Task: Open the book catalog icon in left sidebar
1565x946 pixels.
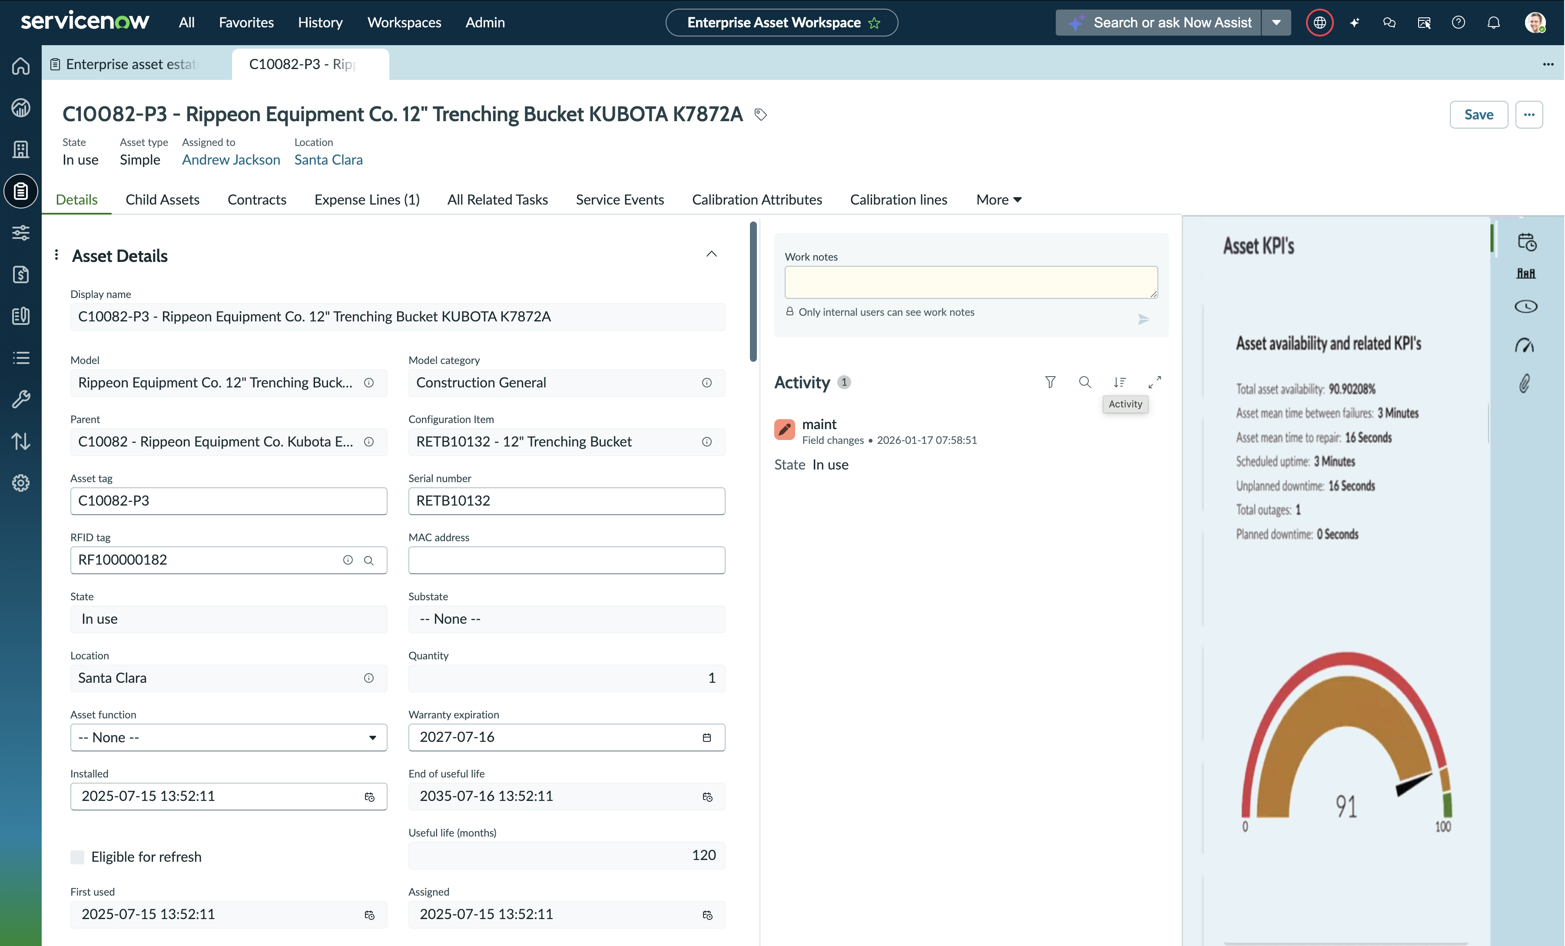Action: coord(21,316)
